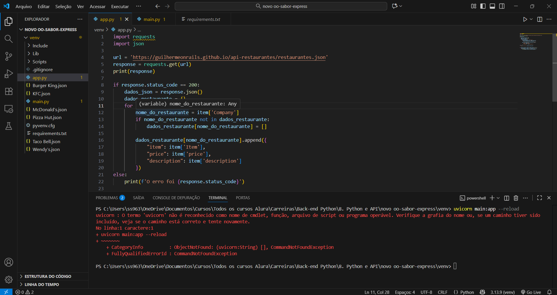Click the Run Python File play button
Image resolution: width=557 pixels, height=295 pixels.
coord(525,19)
